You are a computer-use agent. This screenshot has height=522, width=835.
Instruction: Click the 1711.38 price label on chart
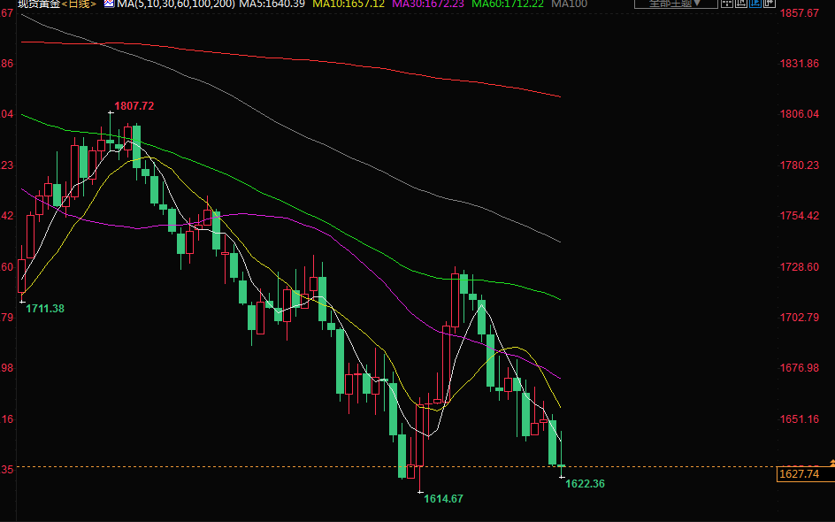[44, 309]
